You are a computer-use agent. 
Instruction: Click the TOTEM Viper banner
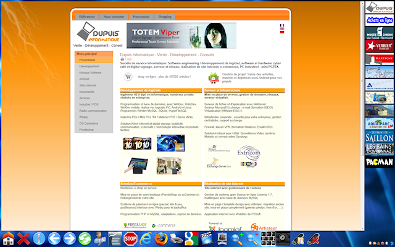(181, 36)
